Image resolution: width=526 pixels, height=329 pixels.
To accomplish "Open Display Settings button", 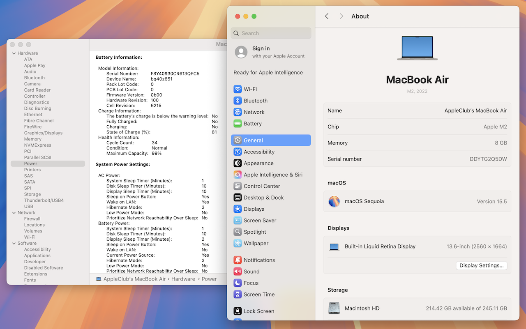I will pos(482,266).
